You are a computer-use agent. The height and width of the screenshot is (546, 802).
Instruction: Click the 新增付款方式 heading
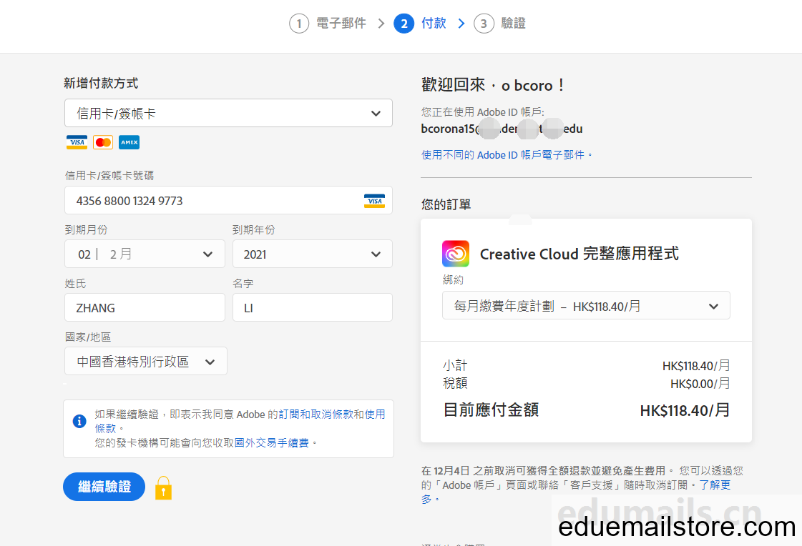coord(101,83)
